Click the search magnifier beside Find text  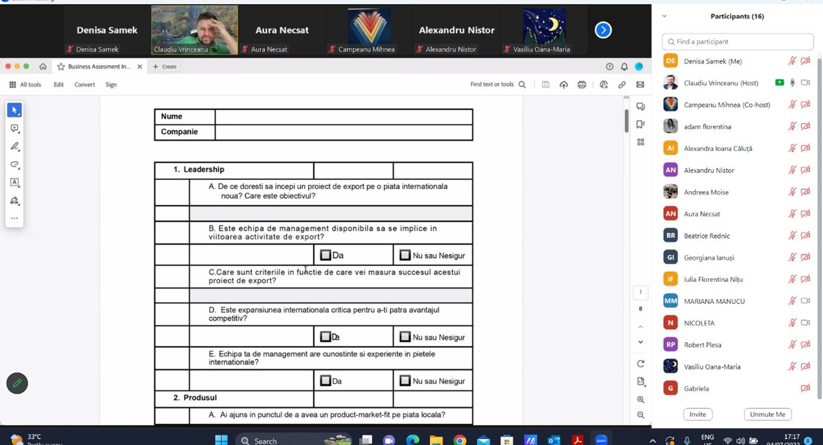coord(523,85)
